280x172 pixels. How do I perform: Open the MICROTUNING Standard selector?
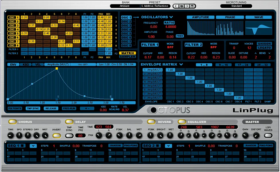(236, 6)
